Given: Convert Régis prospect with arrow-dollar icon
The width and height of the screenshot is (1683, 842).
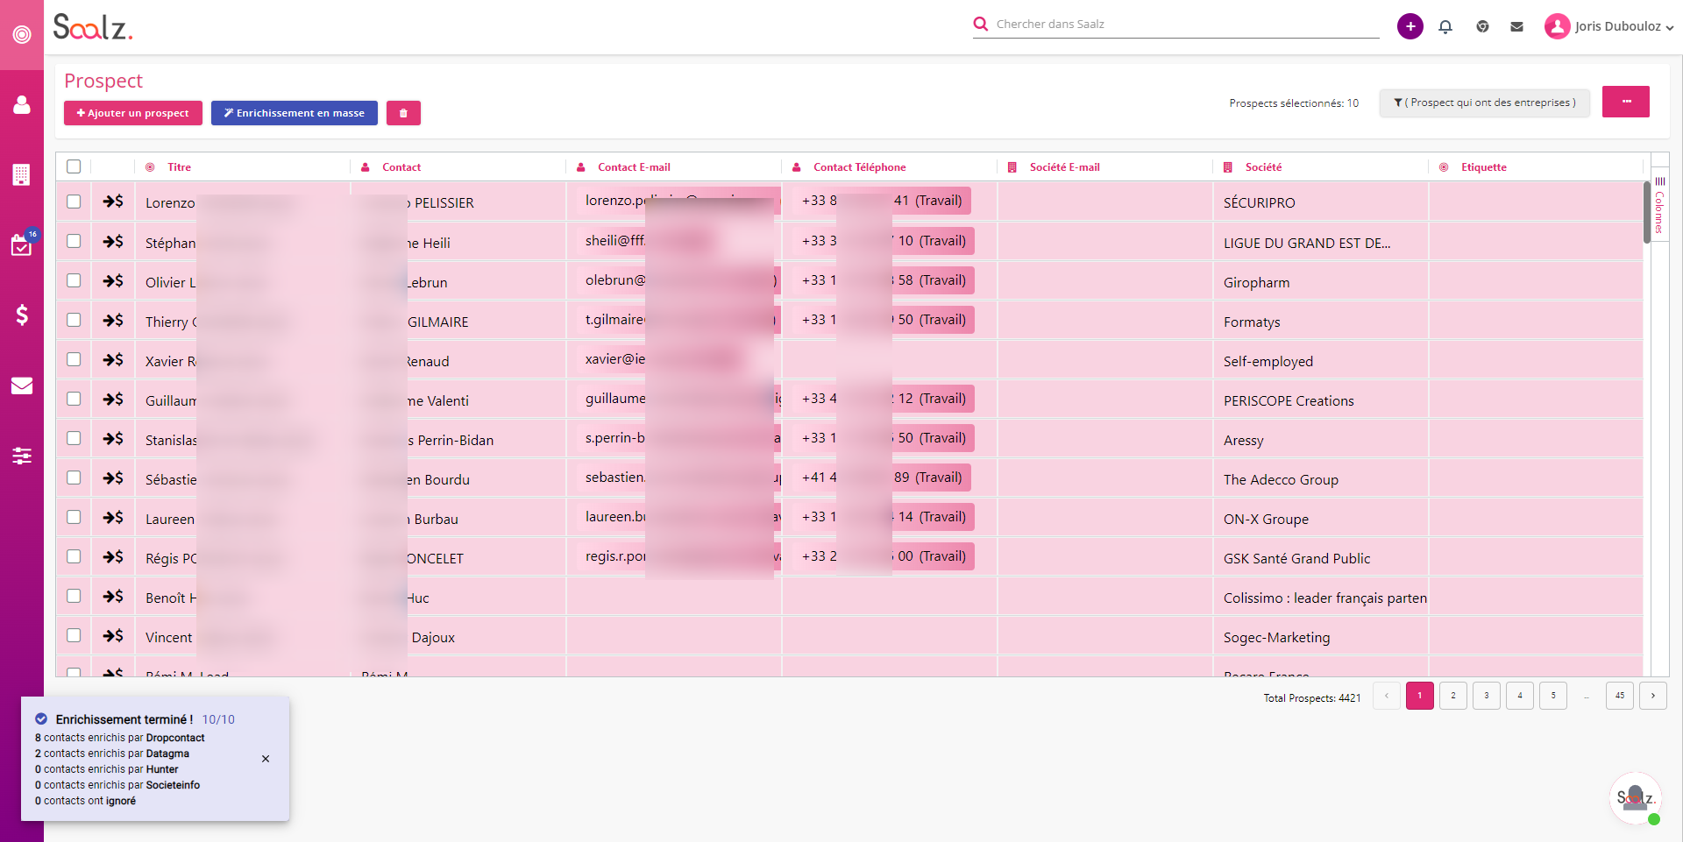Looking at the screenshot, I should (113, 556).
